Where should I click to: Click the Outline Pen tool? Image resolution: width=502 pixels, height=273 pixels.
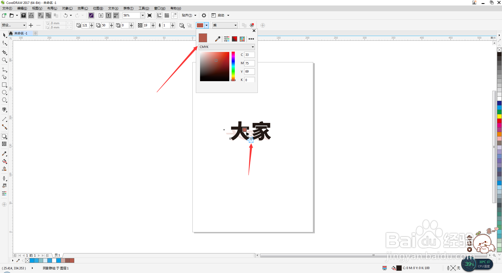tap(4, 178)
